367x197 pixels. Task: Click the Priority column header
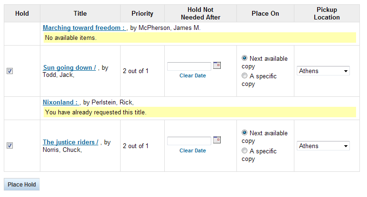pos(142,14)
